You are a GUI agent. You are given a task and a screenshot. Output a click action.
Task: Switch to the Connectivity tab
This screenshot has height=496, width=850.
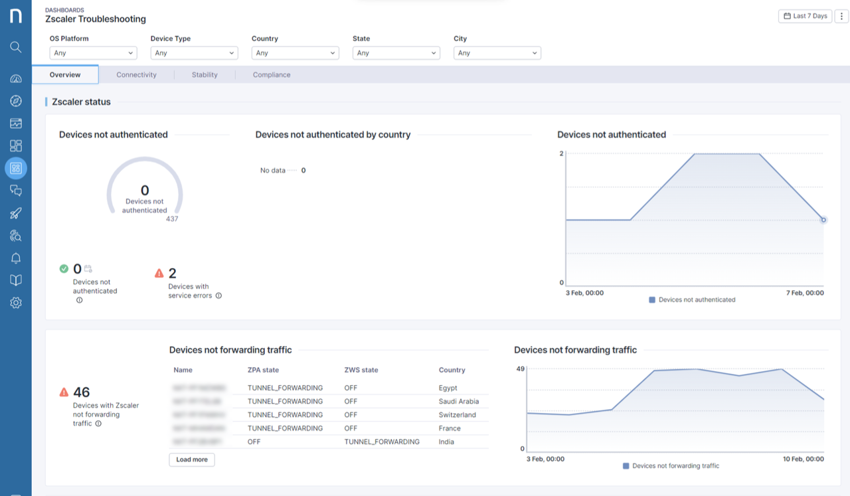point(136,74)
